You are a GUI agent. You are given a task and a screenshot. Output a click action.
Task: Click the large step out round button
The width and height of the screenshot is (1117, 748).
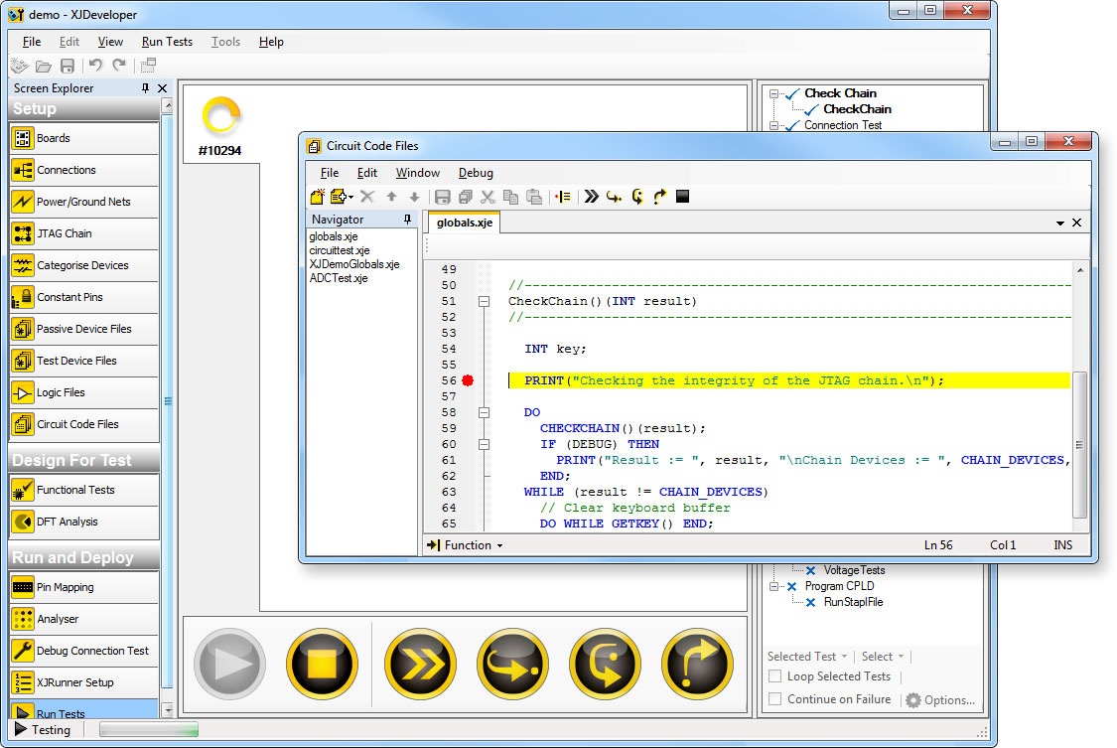697,665
